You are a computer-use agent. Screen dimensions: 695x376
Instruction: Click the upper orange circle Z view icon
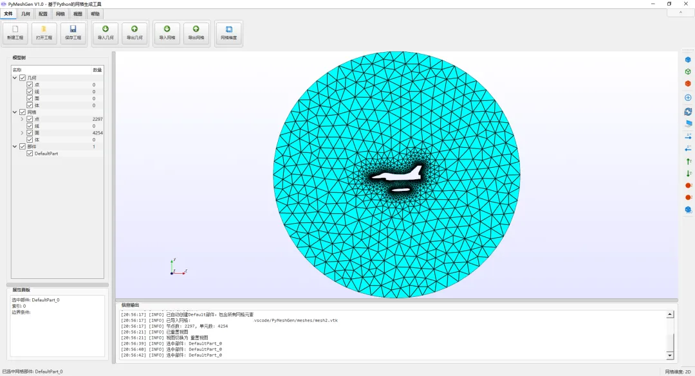pos(688,186)
